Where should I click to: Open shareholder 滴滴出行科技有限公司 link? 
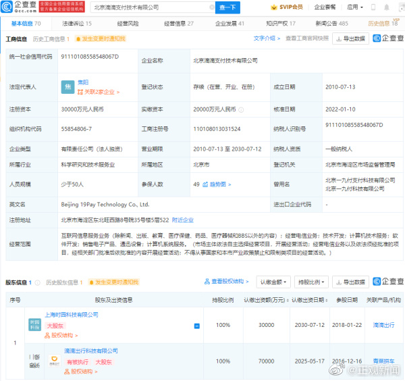tap(91, 351)
